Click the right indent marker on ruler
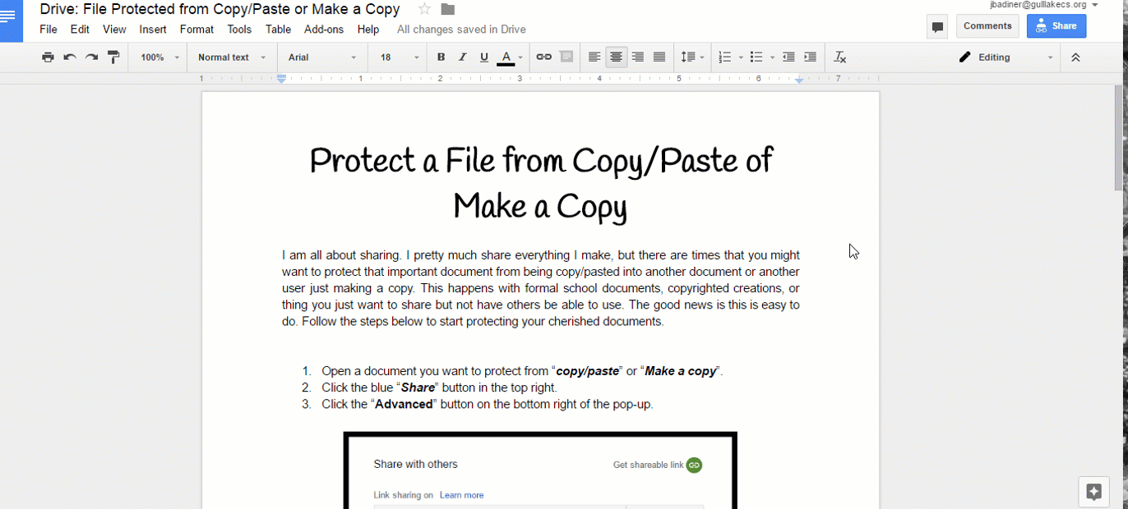 pos(799,80)
